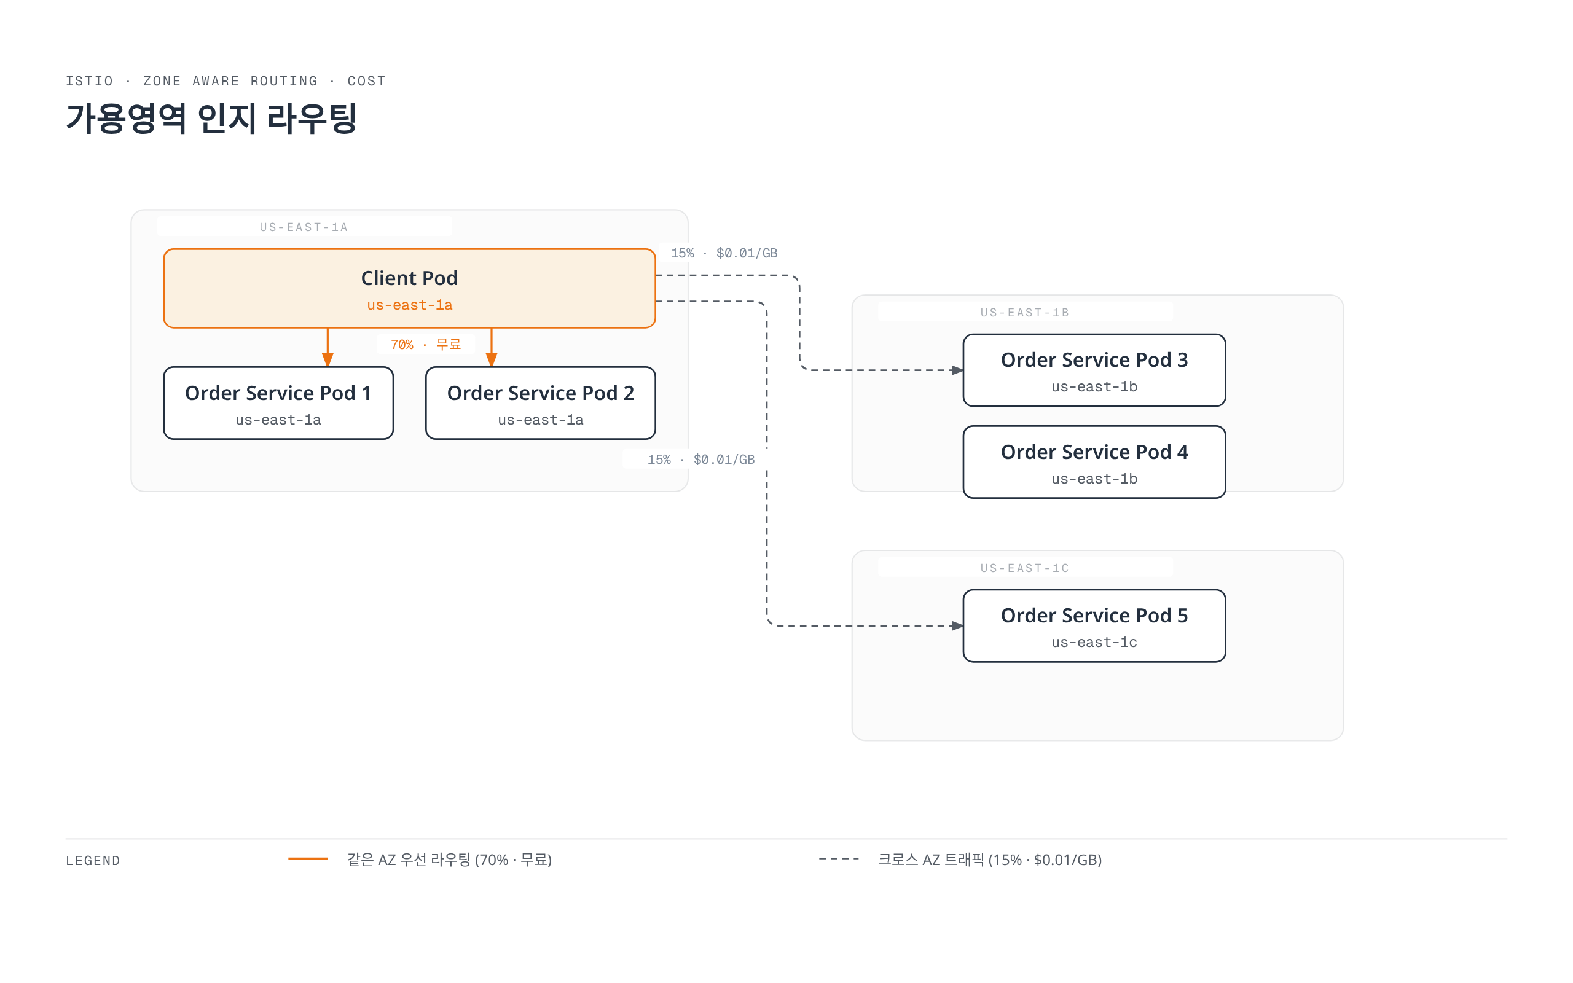Click the Order Service Pod 2 box
This screenshot has height=983, width=1573.
(x=540, y=403)
